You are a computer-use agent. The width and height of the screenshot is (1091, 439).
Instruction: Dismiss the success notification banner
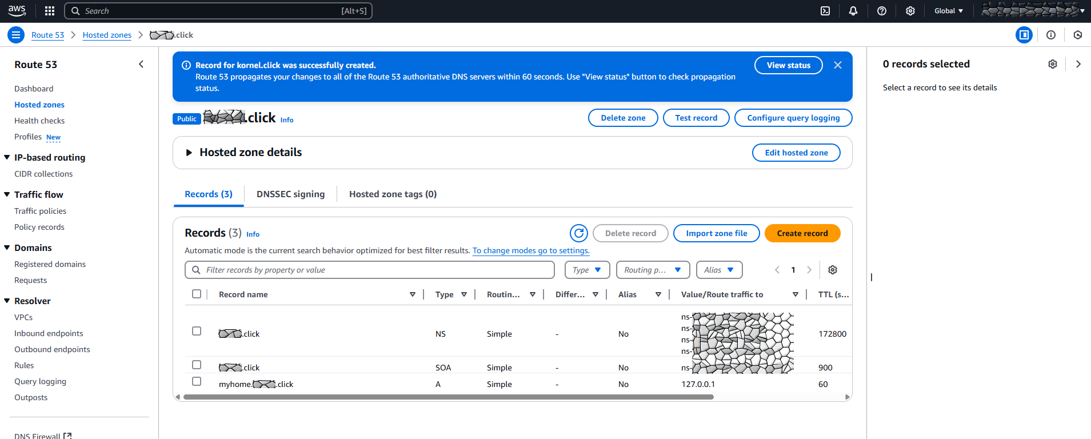coord(838,65)
